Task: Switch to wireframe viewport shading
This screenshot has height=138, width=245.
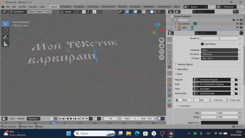Action: click(148, 12)
